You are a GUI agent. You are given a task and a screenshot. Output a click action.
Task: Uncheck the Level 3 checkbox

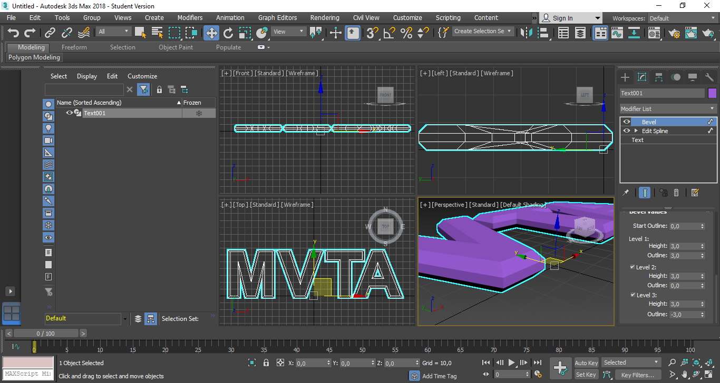[633, 295]
